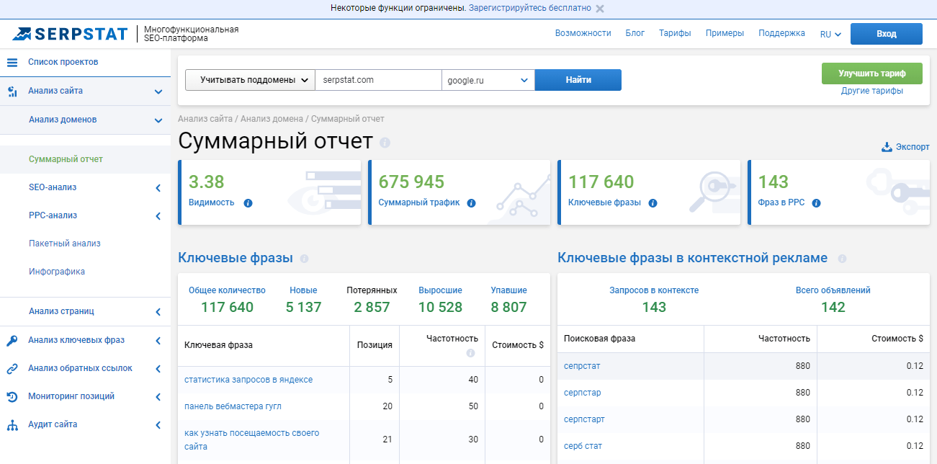This screenshot has width=937, height=464.
Task: Open Возможности in top navigation
Action: [x=583, y=33]
